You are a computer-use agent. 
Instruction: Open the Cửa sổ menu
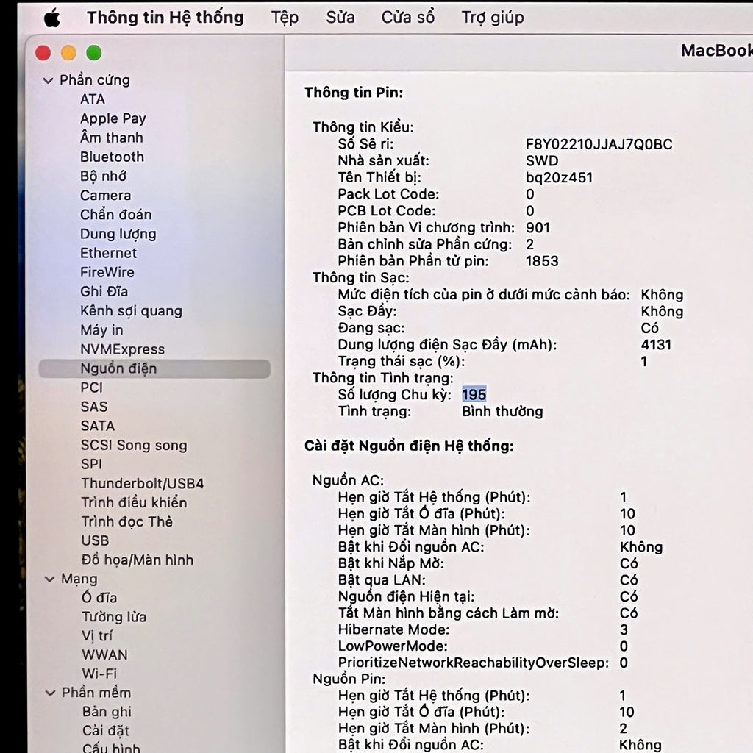coord(407,18)
